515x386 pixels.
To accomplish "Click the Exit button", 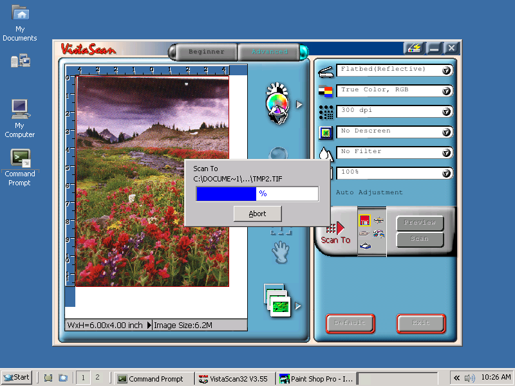I will 421,323.
